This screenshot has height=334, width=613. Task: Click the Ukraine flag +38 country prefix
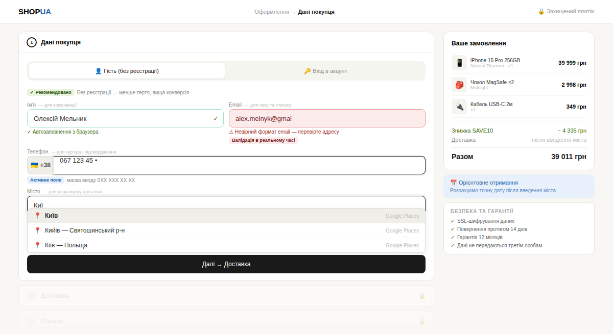pyautogui.click(x=40, y=165)
